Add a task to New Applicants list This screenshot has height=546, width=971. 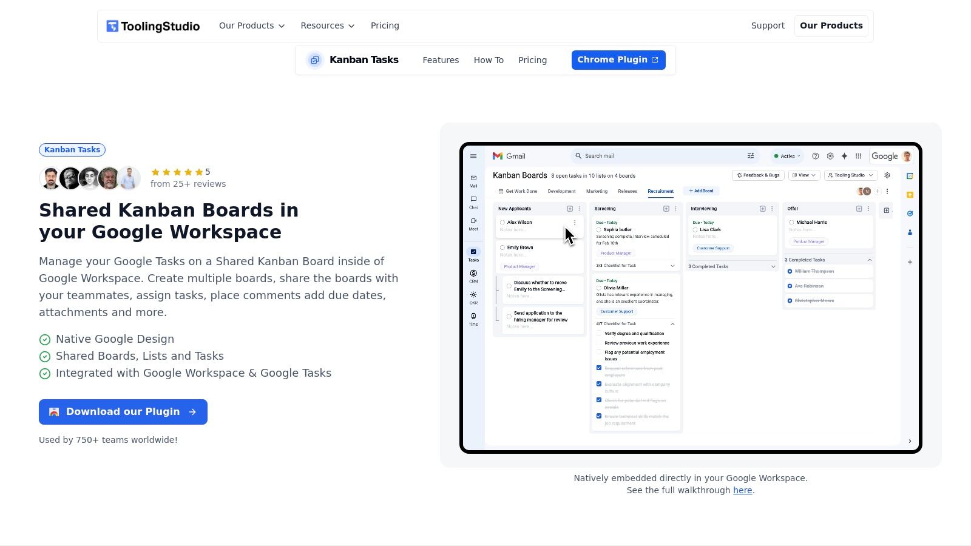570,209
